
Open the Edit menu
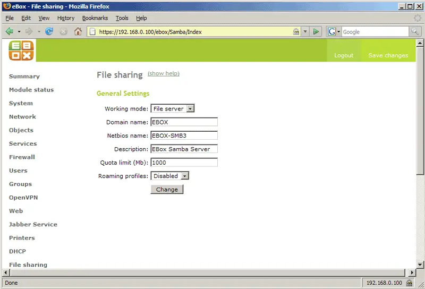[26, 18]
